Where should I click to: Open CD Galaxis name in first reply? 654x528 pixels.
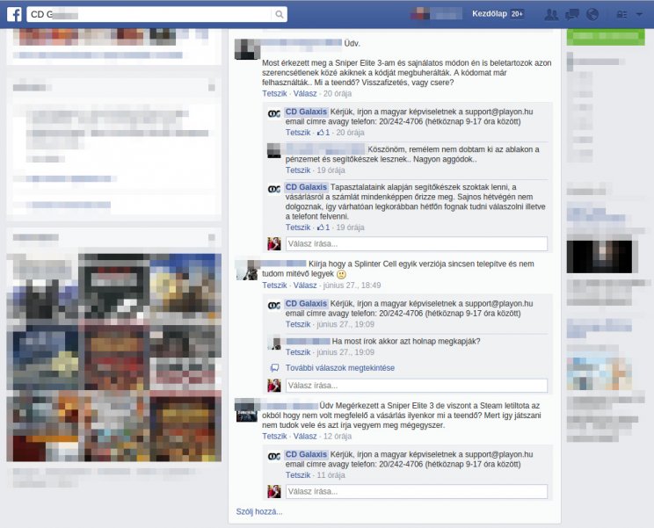point(306,112)
